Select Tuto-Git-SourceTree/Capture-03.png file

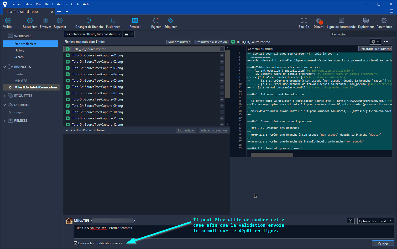144,68
